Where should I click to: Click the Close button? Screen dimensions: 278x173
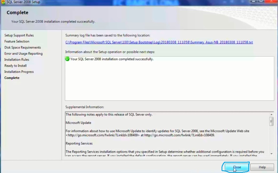click(x=237, y=167)
